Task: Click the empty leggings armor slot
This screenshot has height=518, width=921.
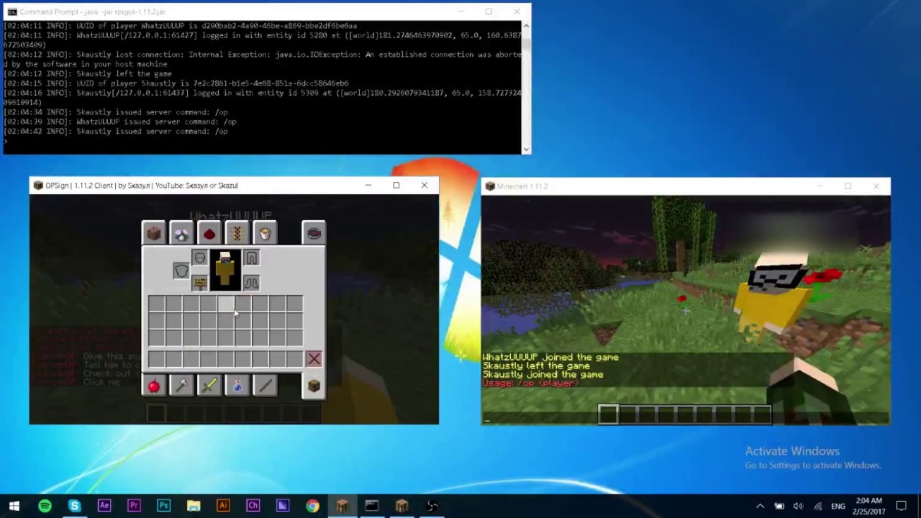Action: pos(251,258)
